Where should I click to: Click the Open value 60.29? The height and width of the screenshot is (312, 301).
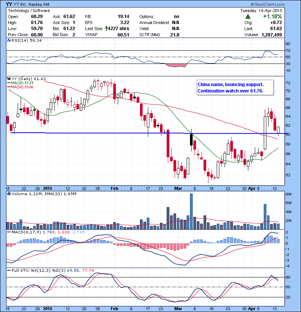37,17
